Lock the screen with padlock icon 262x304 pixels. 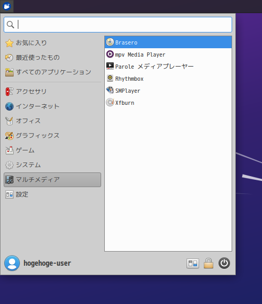click(x=209, y=263)
